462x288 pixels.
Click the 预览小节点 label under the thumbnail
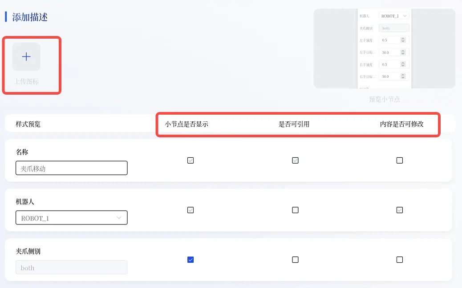tap(385, 99)
